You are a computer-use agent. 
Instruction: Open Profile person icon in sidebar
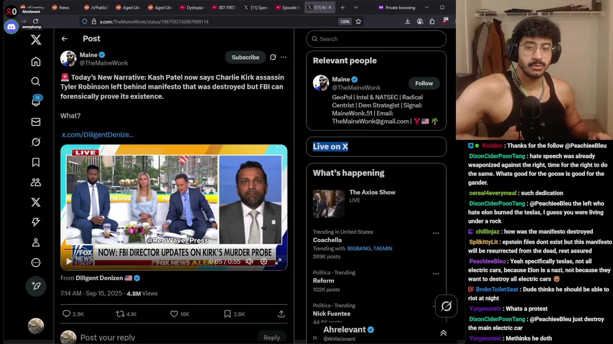tap(36, 242)
